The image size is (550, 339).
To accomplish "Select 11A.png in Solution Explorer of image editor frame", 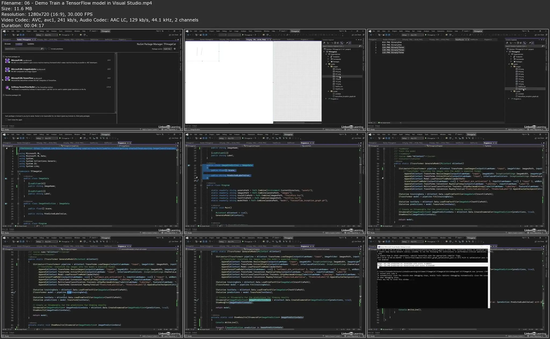I will tap(338, 76).
